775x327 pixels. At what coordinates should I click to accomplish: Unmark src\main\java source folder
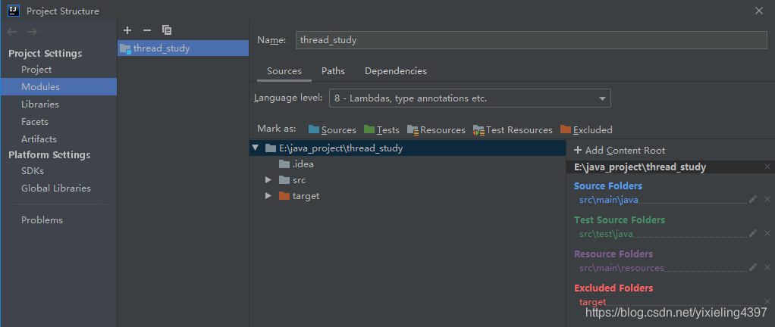pos(767,199)
